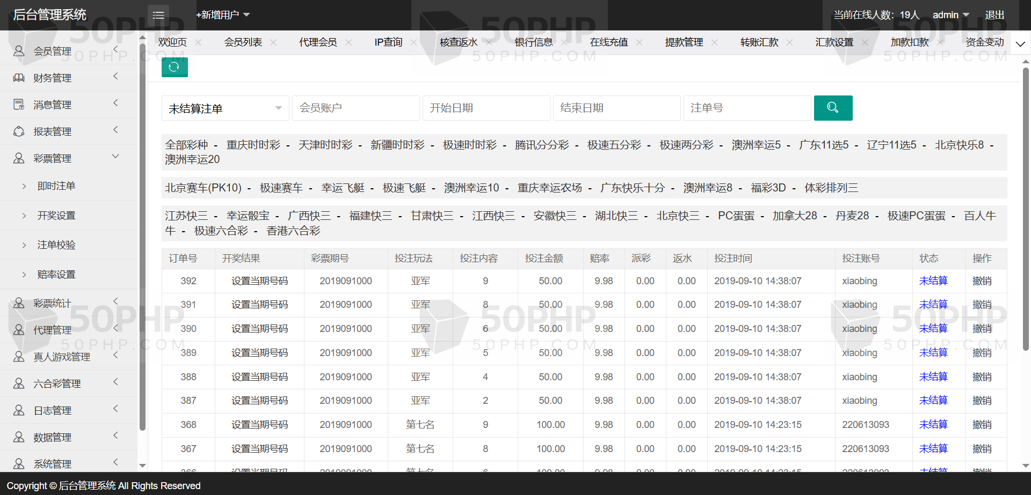Open the 未结算注单 status dropdown
Screen dimensions: 1031x495
point(225,108)
